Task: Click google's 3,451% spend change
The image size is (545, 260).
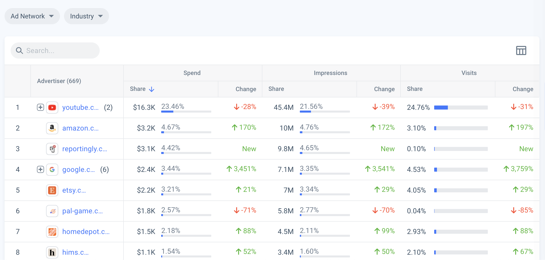Action: (241, 169)
